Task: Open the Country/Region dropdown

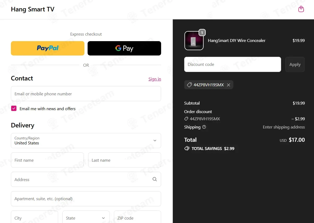Action: click(86, 141)
